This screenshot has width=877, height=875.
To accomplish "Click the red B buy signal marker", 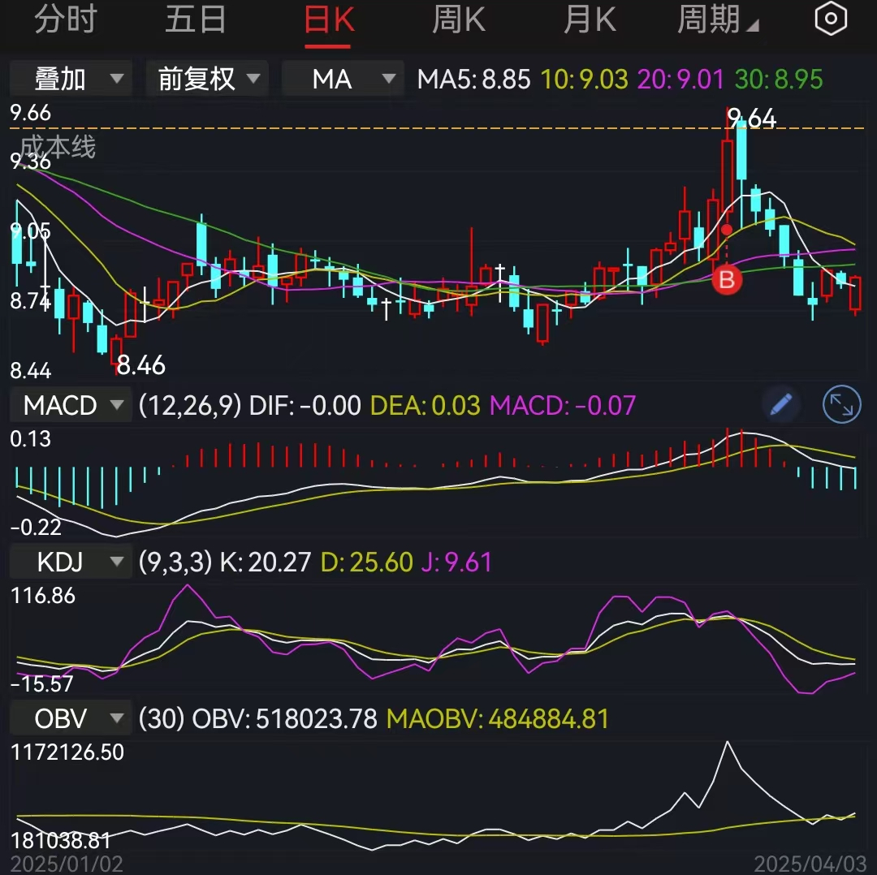I will (x=727, y=280).
